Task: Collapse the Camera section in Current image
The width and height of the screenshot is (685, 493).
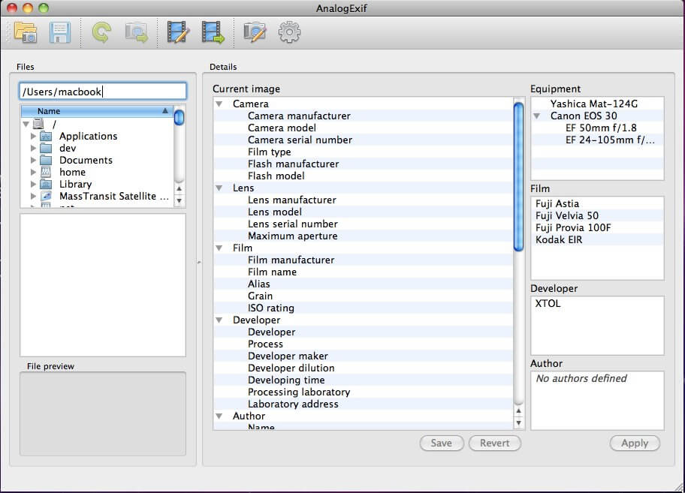Action: pos(219,104)
